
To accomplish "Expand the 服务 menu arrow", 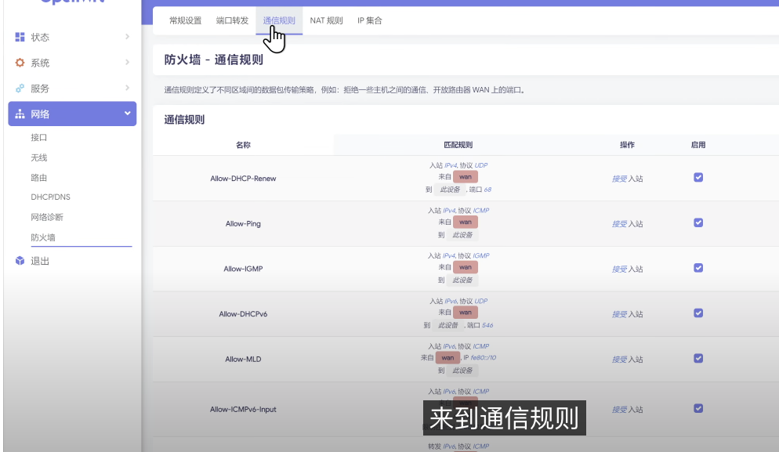I will [127, 89].
